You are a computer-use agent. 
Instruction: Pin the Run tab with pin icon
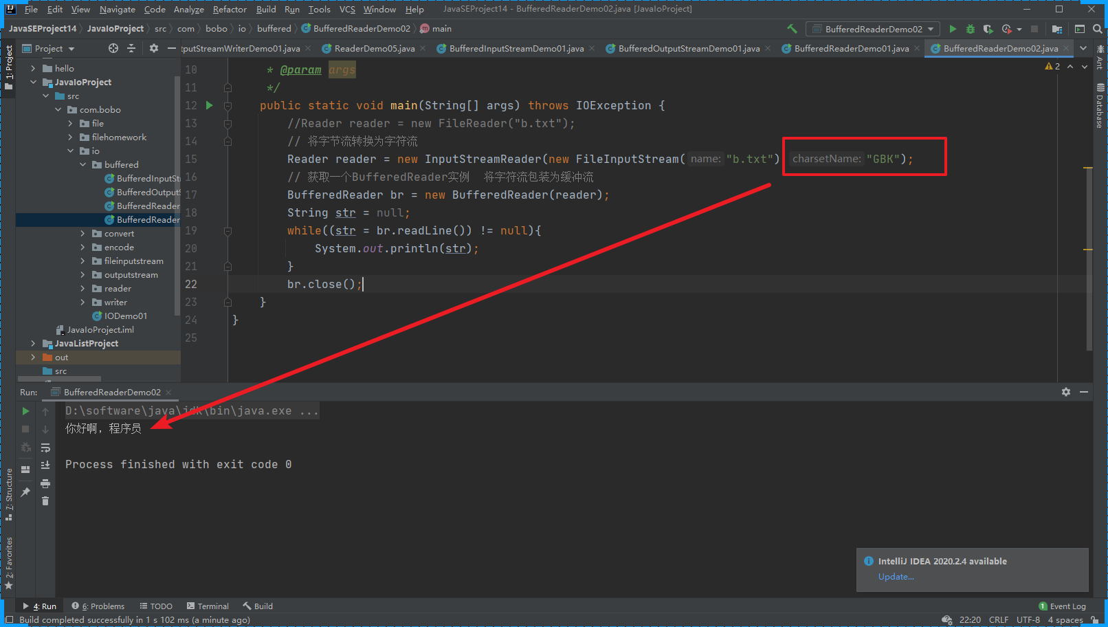[x=25, y=492]
